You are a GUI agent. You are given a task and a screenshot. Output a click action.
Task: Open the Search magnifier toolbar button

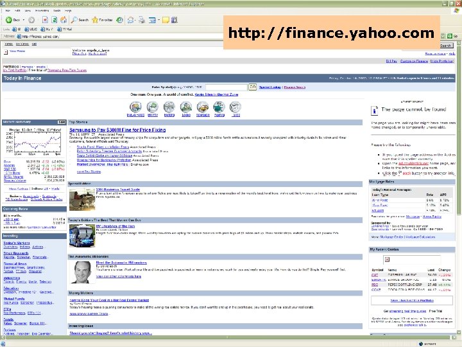tap(80, 20)
